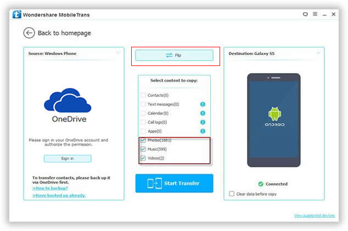
Task: Open View supported devices link
Action: (315, 216)
